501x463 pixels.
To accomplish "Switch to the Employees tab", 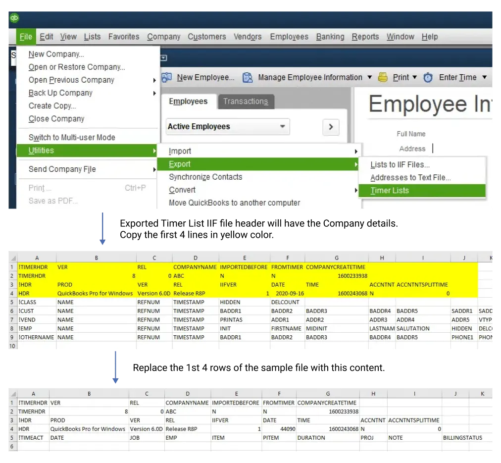I will point(189,102).
